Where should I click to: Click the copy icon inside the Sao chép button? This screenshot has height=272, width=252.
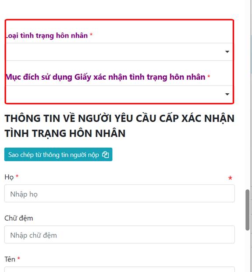[105, 154]
